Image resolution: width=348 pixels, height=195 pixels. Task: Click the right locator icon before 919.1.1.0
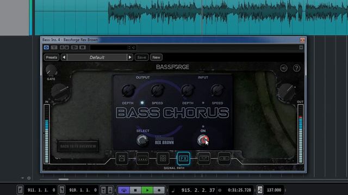pyautogui.click(x=61, y=190)
